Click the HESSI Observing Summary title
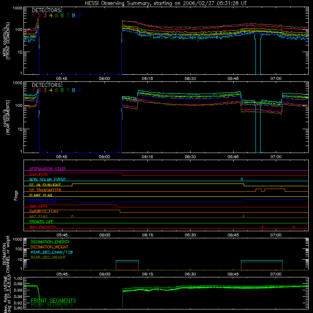Viewport: 313px width, 313px height. (x=165, y=4)
